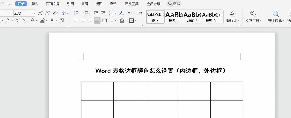Switch to the 章节 tab

[113, 4]
